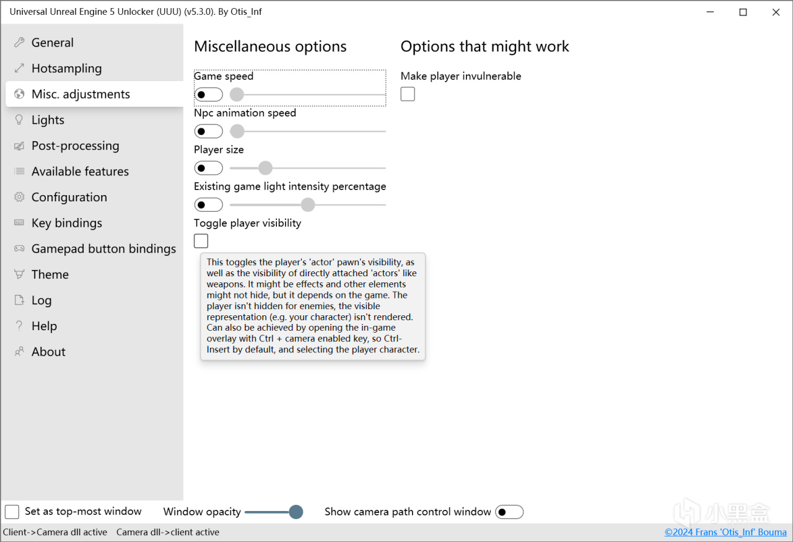The width and height of the screenshot is (793, 542).
Task: Maximize the UUU window
Action: pyautogui.click(x=743, y=12)
